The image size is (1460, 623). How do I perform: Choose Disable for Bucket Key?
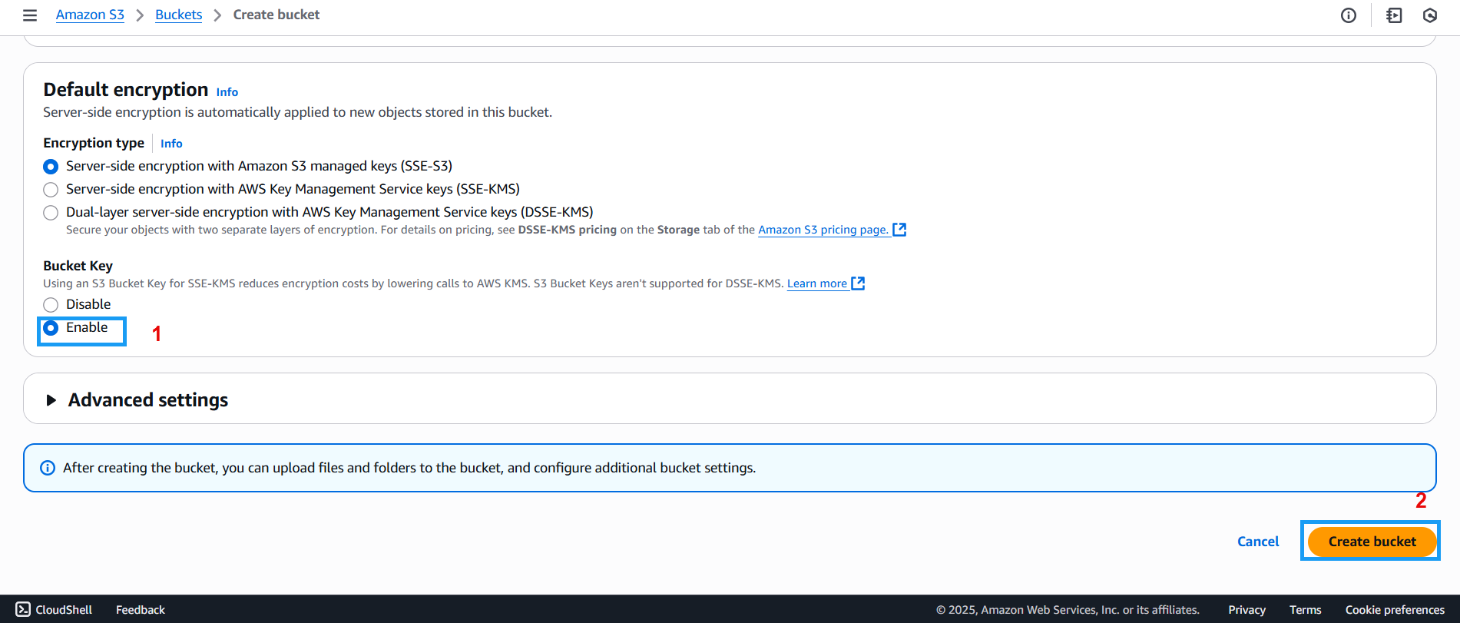pos(51,305)
